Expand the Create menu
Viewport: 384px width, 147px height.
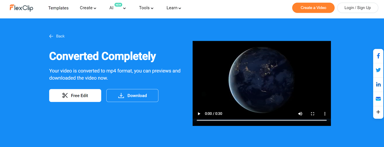point(88,8)
